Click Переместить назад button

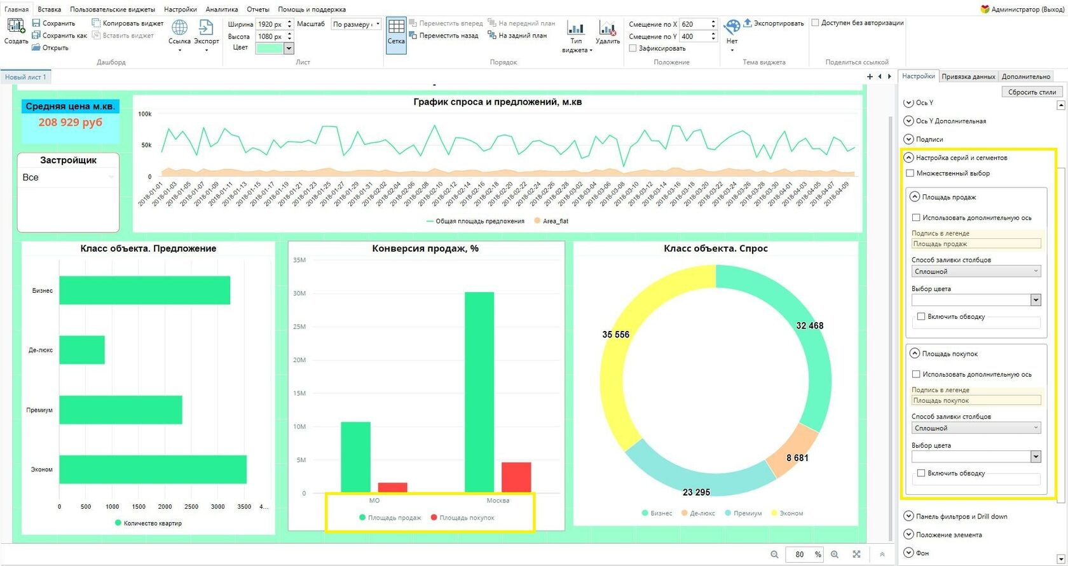[x=443, y=36]
